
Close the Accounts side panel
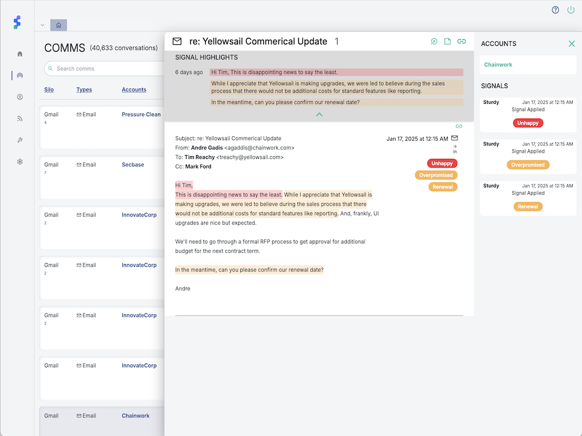[x=572, y=44]
